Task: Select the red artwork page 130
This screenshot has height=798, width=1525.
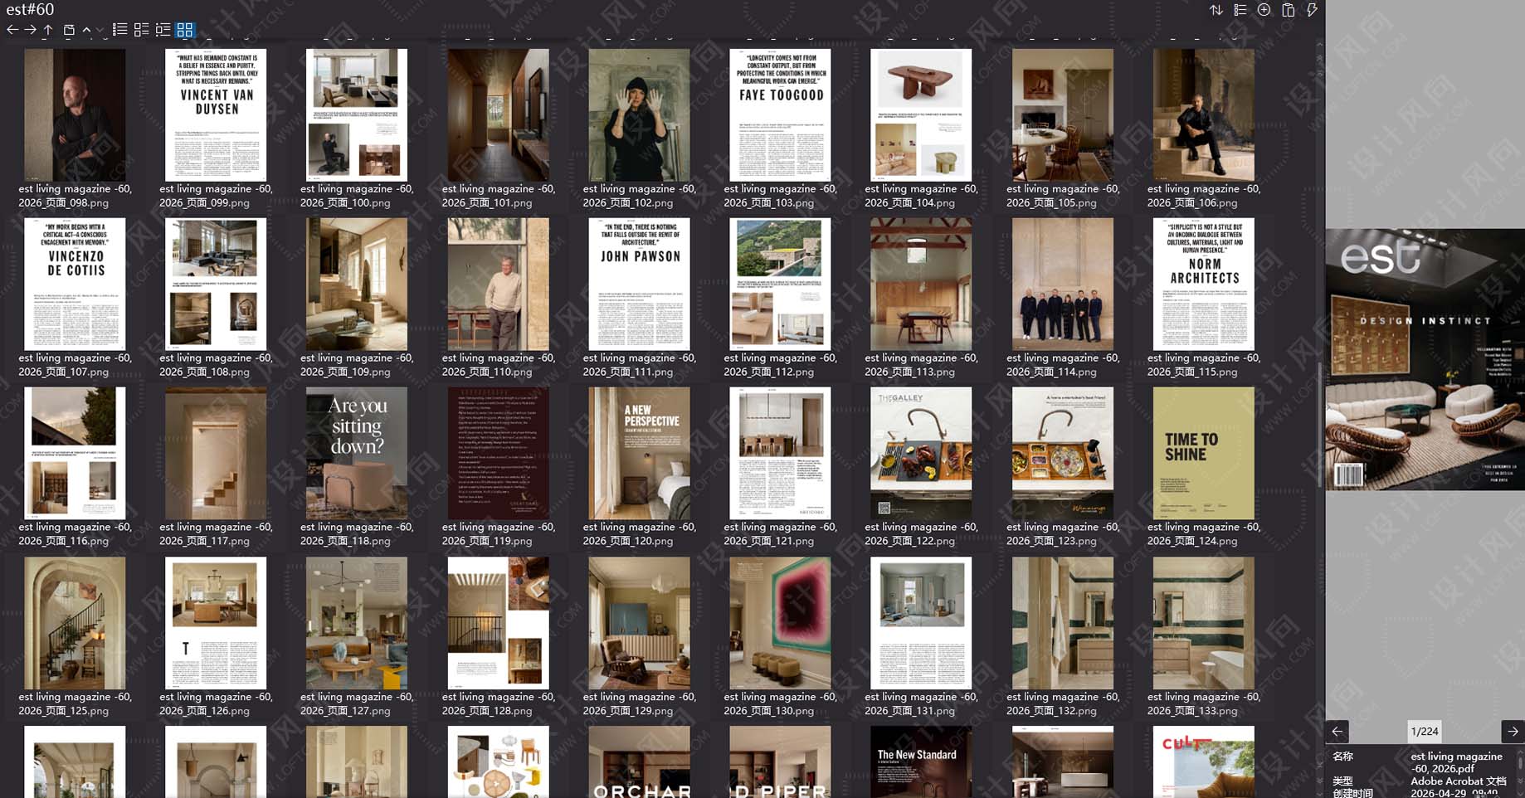Action: pyautogui.click(x=780, y=623)
